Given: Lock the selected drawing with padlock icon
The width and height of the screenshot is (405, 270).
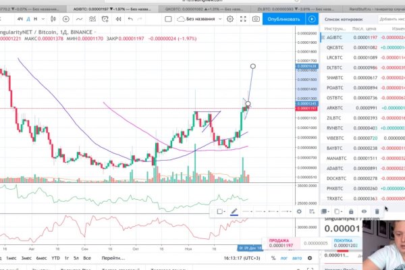Looking at the screenshot, I should (352, 211).
